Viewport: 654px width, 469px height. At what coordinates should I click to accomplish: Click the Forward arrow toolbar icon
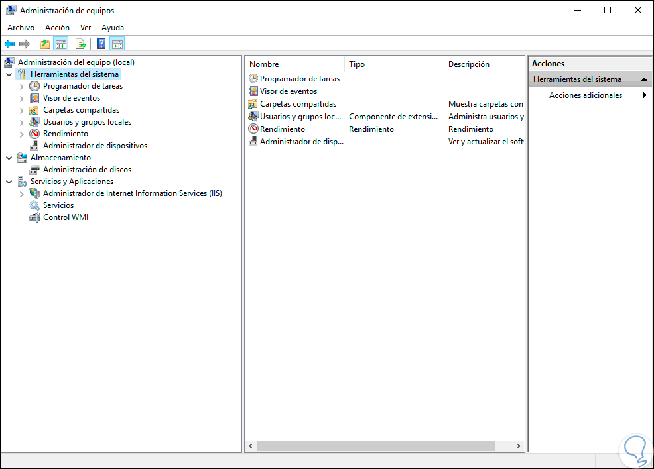coord(25,44)
